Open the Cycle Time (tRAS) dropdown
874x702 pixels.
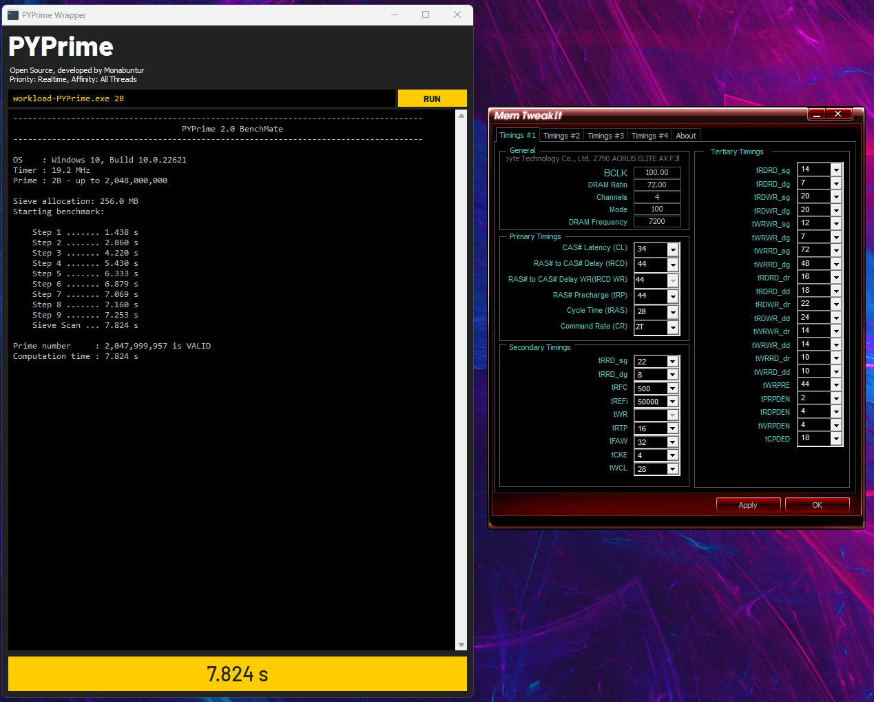point(673,312)
